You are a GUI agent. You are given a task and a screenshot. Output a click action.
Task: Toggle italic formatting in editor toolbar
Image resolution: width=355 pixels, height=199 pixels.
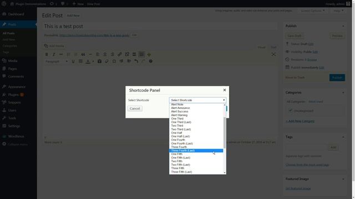(54, 54)
